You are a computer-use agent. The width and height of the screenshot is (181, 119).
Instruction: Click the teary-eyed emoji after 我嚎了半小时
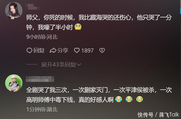[x=78, y=27]
